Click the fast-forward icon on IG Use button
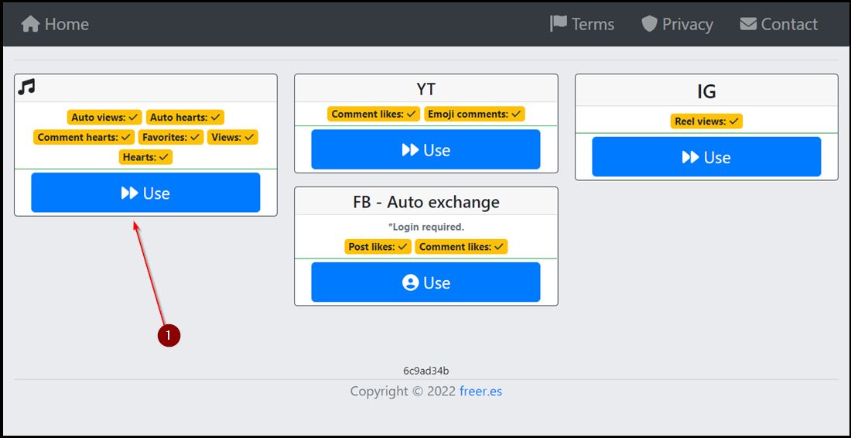Screen dimensions: 851x438 coord(690,157)
